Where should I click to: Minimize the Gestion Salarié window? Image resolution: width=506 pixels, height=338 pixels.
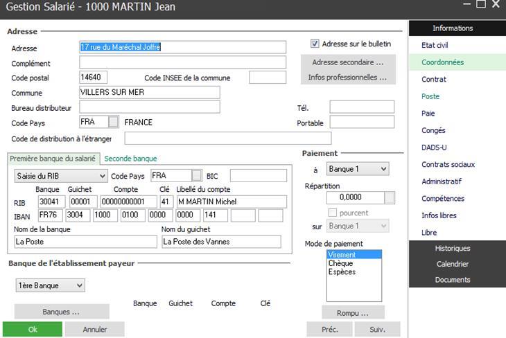466,4
